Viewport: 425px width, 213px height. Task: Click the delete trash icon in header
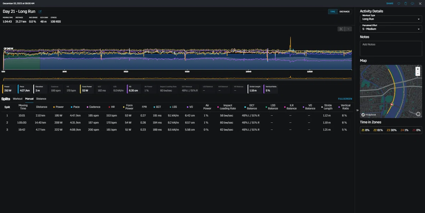click(x=406, y=4)
